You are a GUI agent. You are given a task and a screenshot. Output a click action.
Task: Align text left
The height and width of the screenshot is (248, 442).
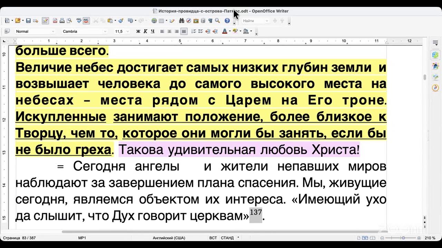click(162, 31)
